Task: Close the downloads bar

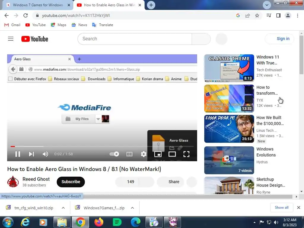Action: click(299, 208)
